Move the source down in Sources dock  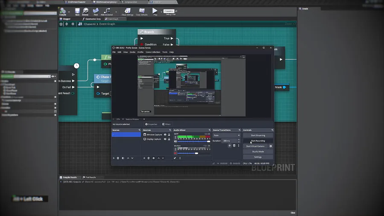163,158
